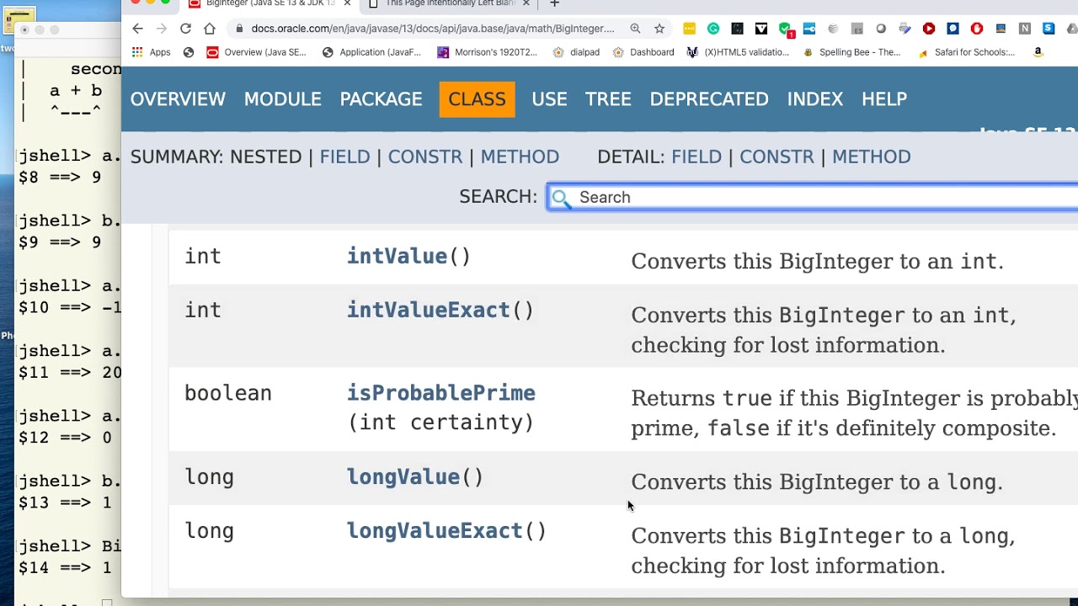
Task: Click the browser back arrow
Action: click(x=138, y=29)
